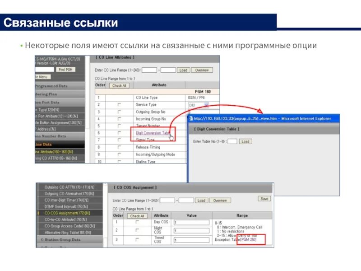Image resolution: width=361 pixels, height=271 pixels.
Task: Click Load in Digit Conversion Table popup
Action: 245,141
